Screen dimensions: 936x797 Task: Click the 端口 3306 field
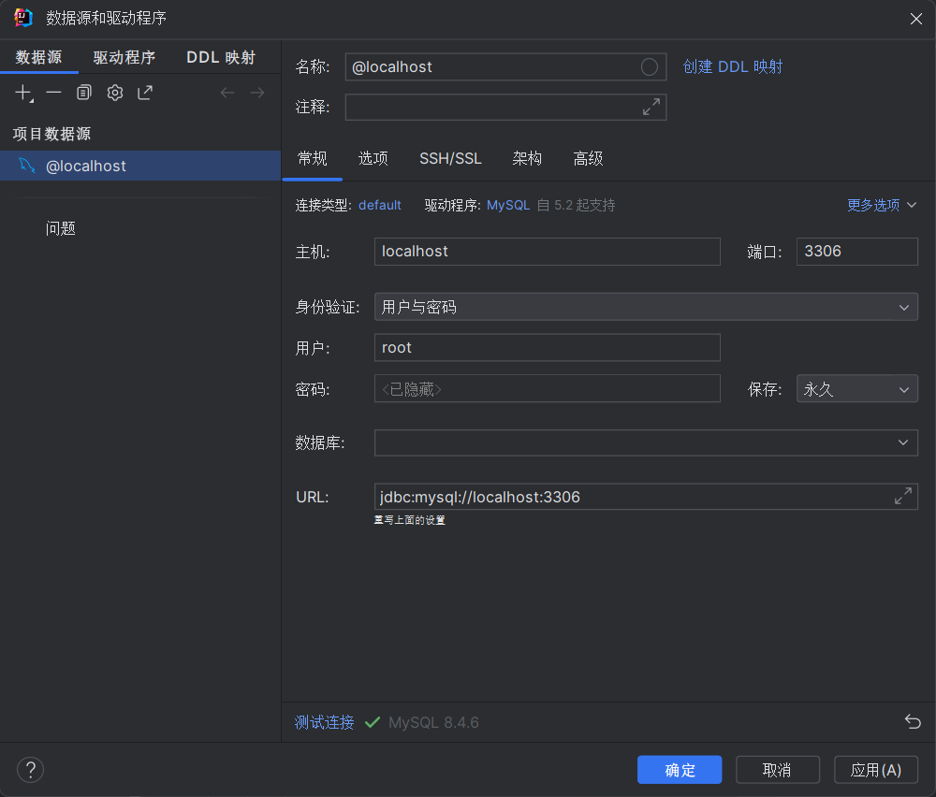tap(856, 251)
